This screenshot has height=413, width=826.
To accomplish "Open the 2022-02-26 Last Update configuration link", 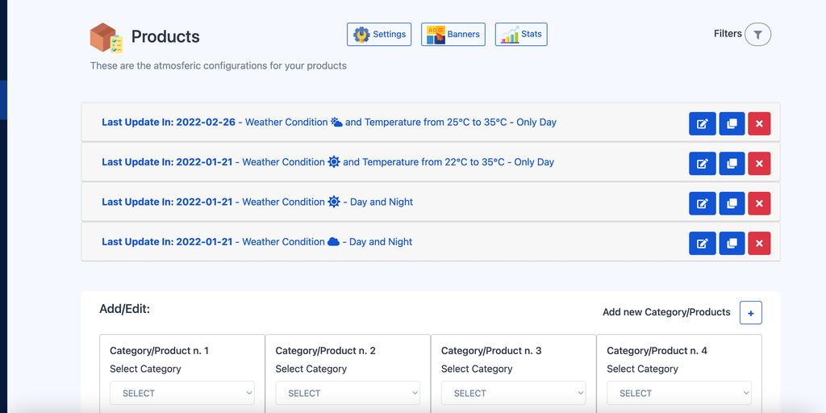I will point(328,123).
